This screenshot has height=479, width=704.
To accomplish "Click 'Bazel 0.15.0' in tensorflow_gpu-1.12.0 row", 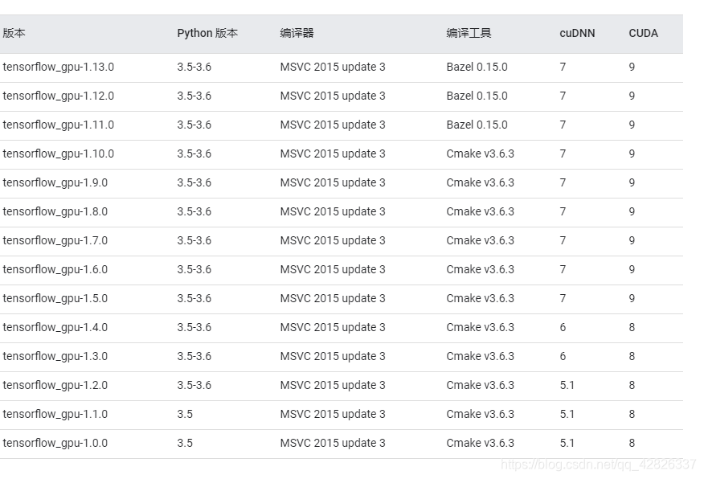I will click(477, 96).
